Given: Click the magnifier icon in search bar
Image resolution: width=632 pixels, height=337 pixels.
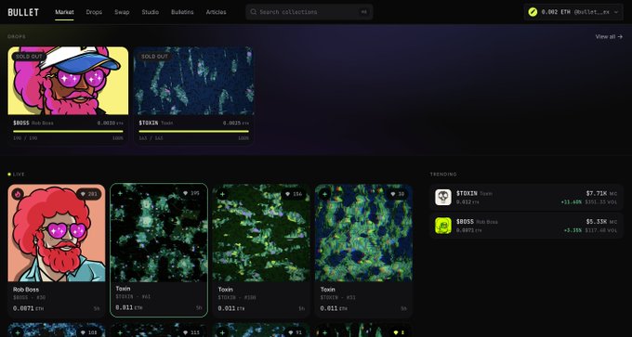Looking at the screenshot, I should [x=254, y=12].
